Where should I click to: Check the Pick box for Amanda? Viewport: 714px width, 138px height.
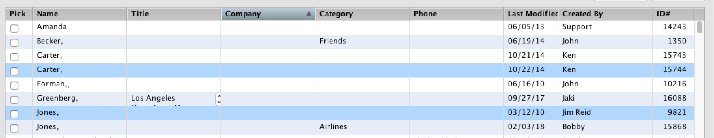pyautogui.click(x=14, y=28)
